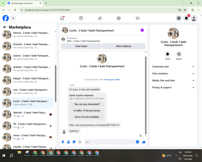Send 'Sorry, it's not available.' response

tap(87, 117)
